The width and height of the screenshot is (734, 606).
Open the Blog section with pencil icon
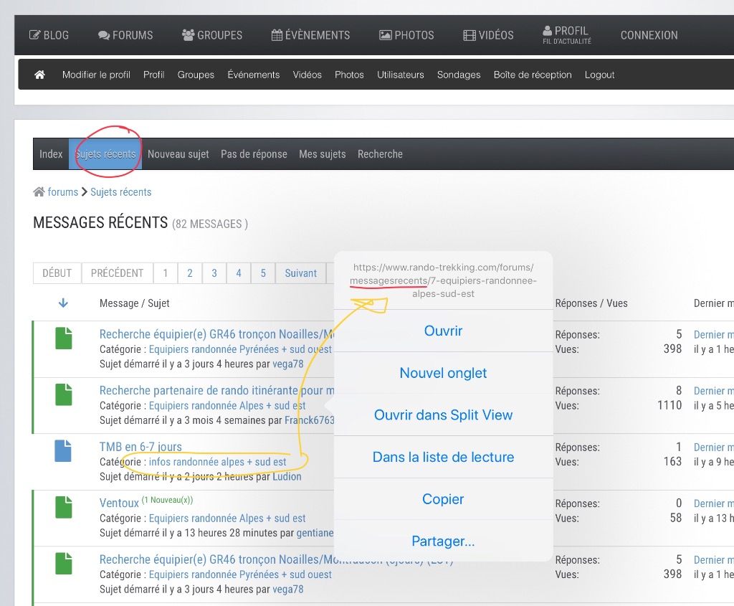[x=49, y=35]
